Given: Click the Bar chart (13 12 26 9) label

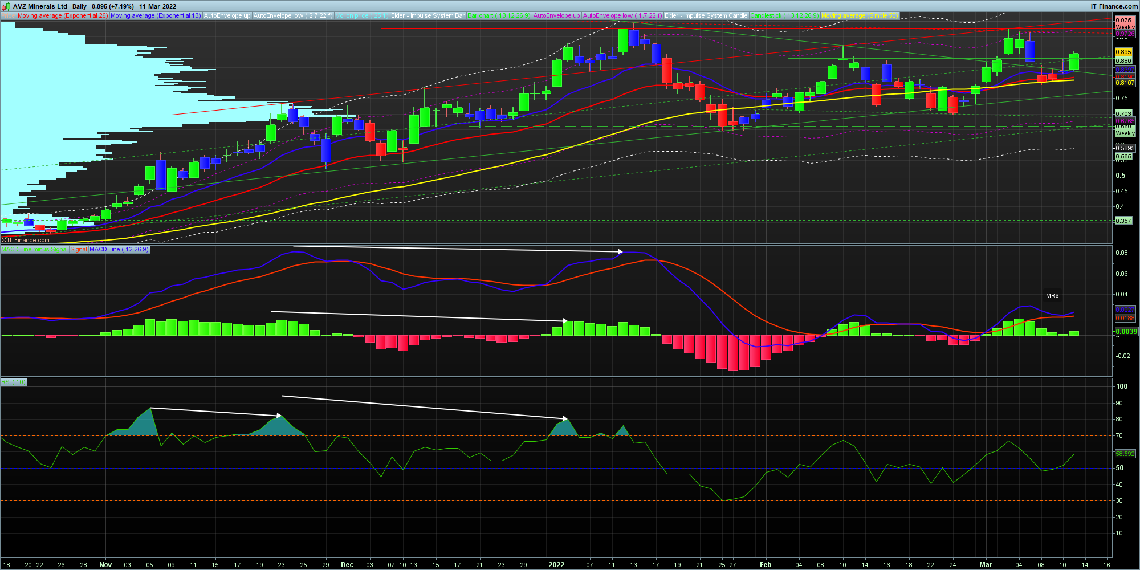Looking at the screenshot, I should click(499, 15).
